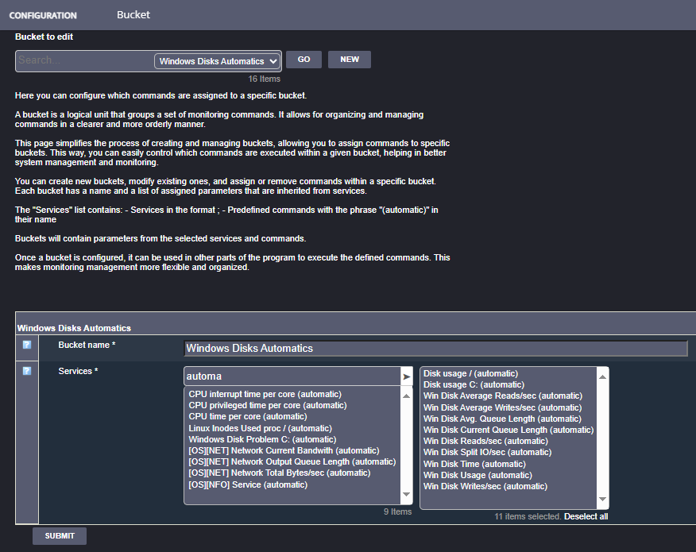Click help icon beside Bucket name
Image resolution: width=696 pixels, height=552 pixels.
(x=26, y=345)
